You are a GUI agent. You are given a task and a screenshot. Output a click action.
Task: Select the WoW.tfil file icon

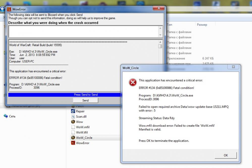[73, 132]
